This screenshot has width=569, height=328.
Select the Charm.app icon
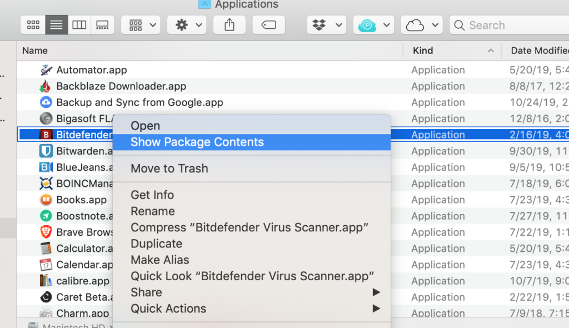46,312
